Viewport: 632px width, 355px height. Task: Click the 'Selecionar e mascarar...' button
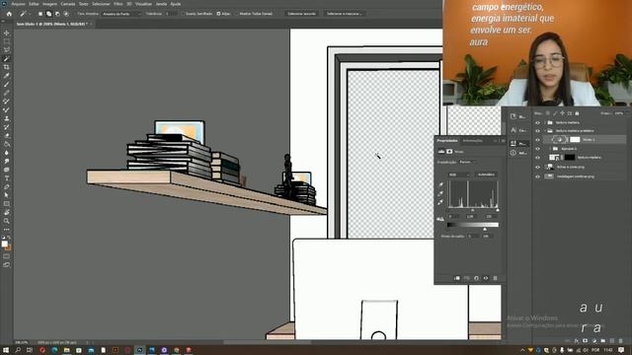click(345, 14)
